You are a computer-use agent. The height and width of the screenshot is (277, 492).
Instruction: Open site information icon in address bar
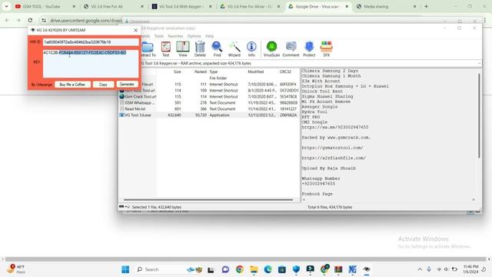click(44, 20)
